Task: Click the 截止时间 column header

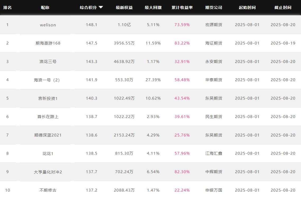Action: pos(283,7)
